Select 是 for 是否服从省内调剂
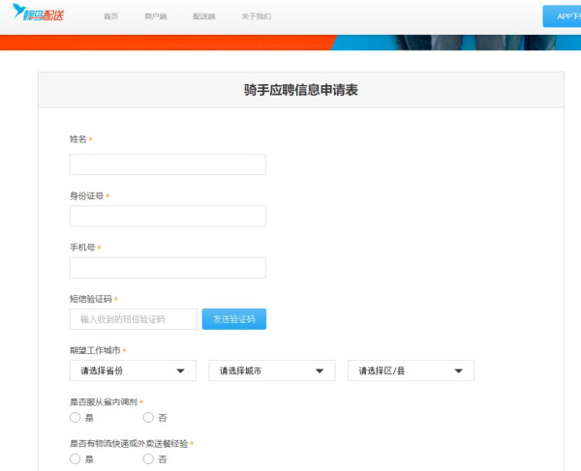The width and height of the screenshot is (581, 471). click(x=76, y=418)
